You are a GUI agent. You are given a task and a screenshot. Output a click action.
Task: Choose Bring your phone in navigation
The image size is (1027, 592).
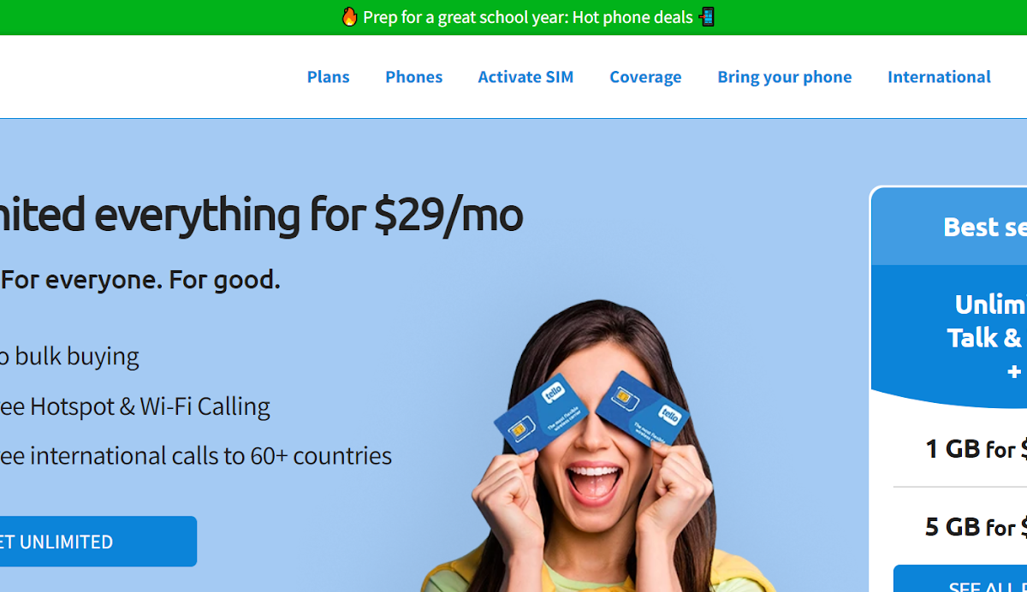tap(785, 77)
